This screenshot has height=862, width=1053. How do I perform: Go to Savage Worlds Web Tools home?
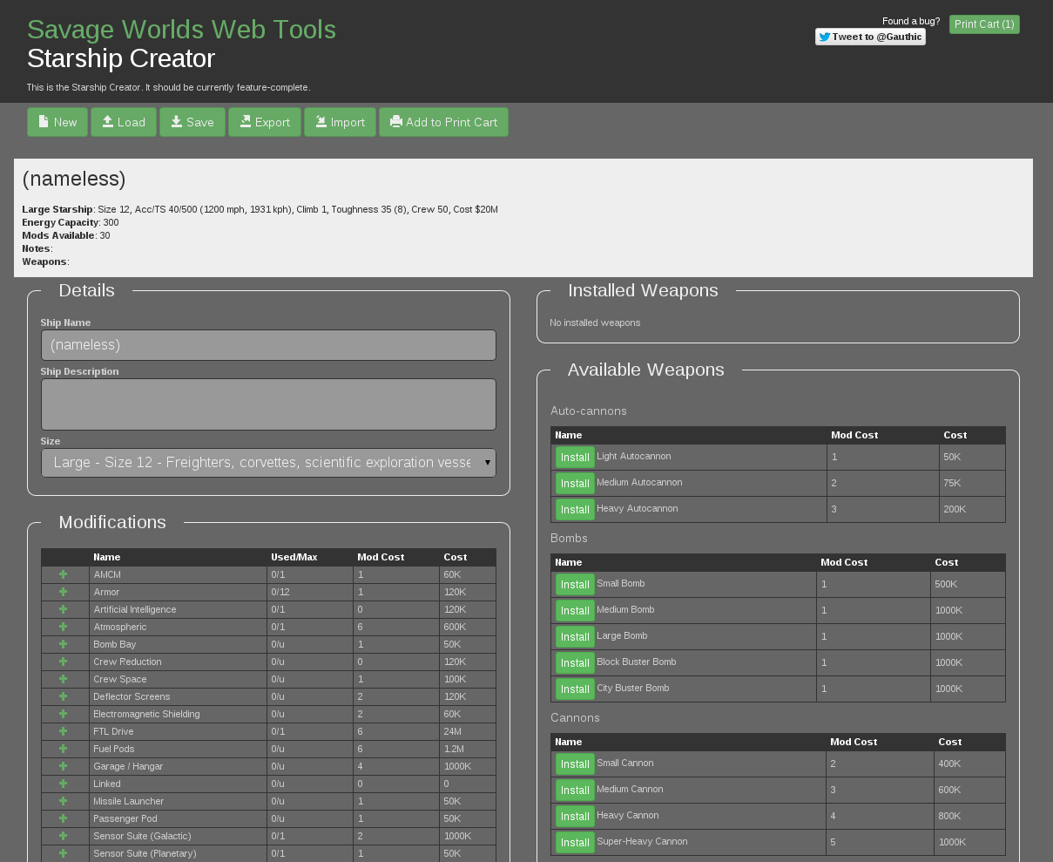click(181, 30)
